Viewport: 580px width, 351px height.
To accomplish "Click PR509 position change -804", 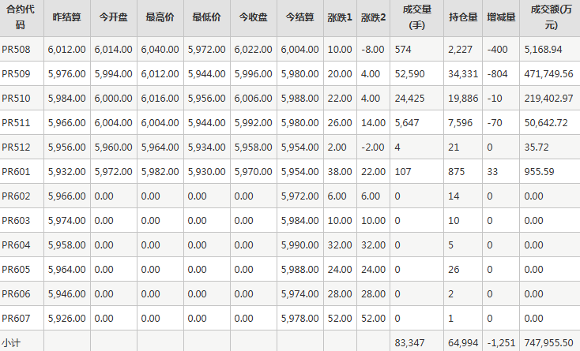I will pos(497,74).
